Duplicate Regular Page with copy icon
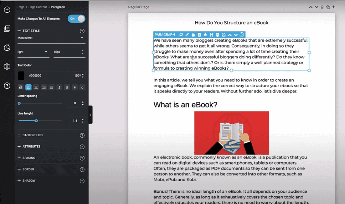The image size is (345, 204). 328,7
